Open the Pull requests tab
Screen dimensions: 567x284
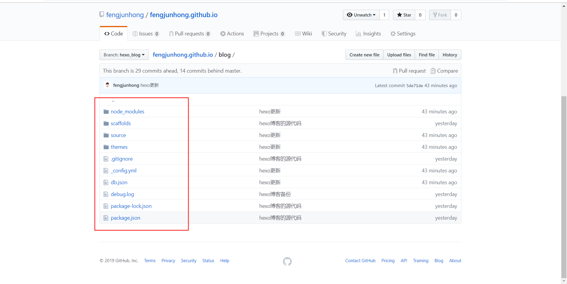click(x=190, y=34)
